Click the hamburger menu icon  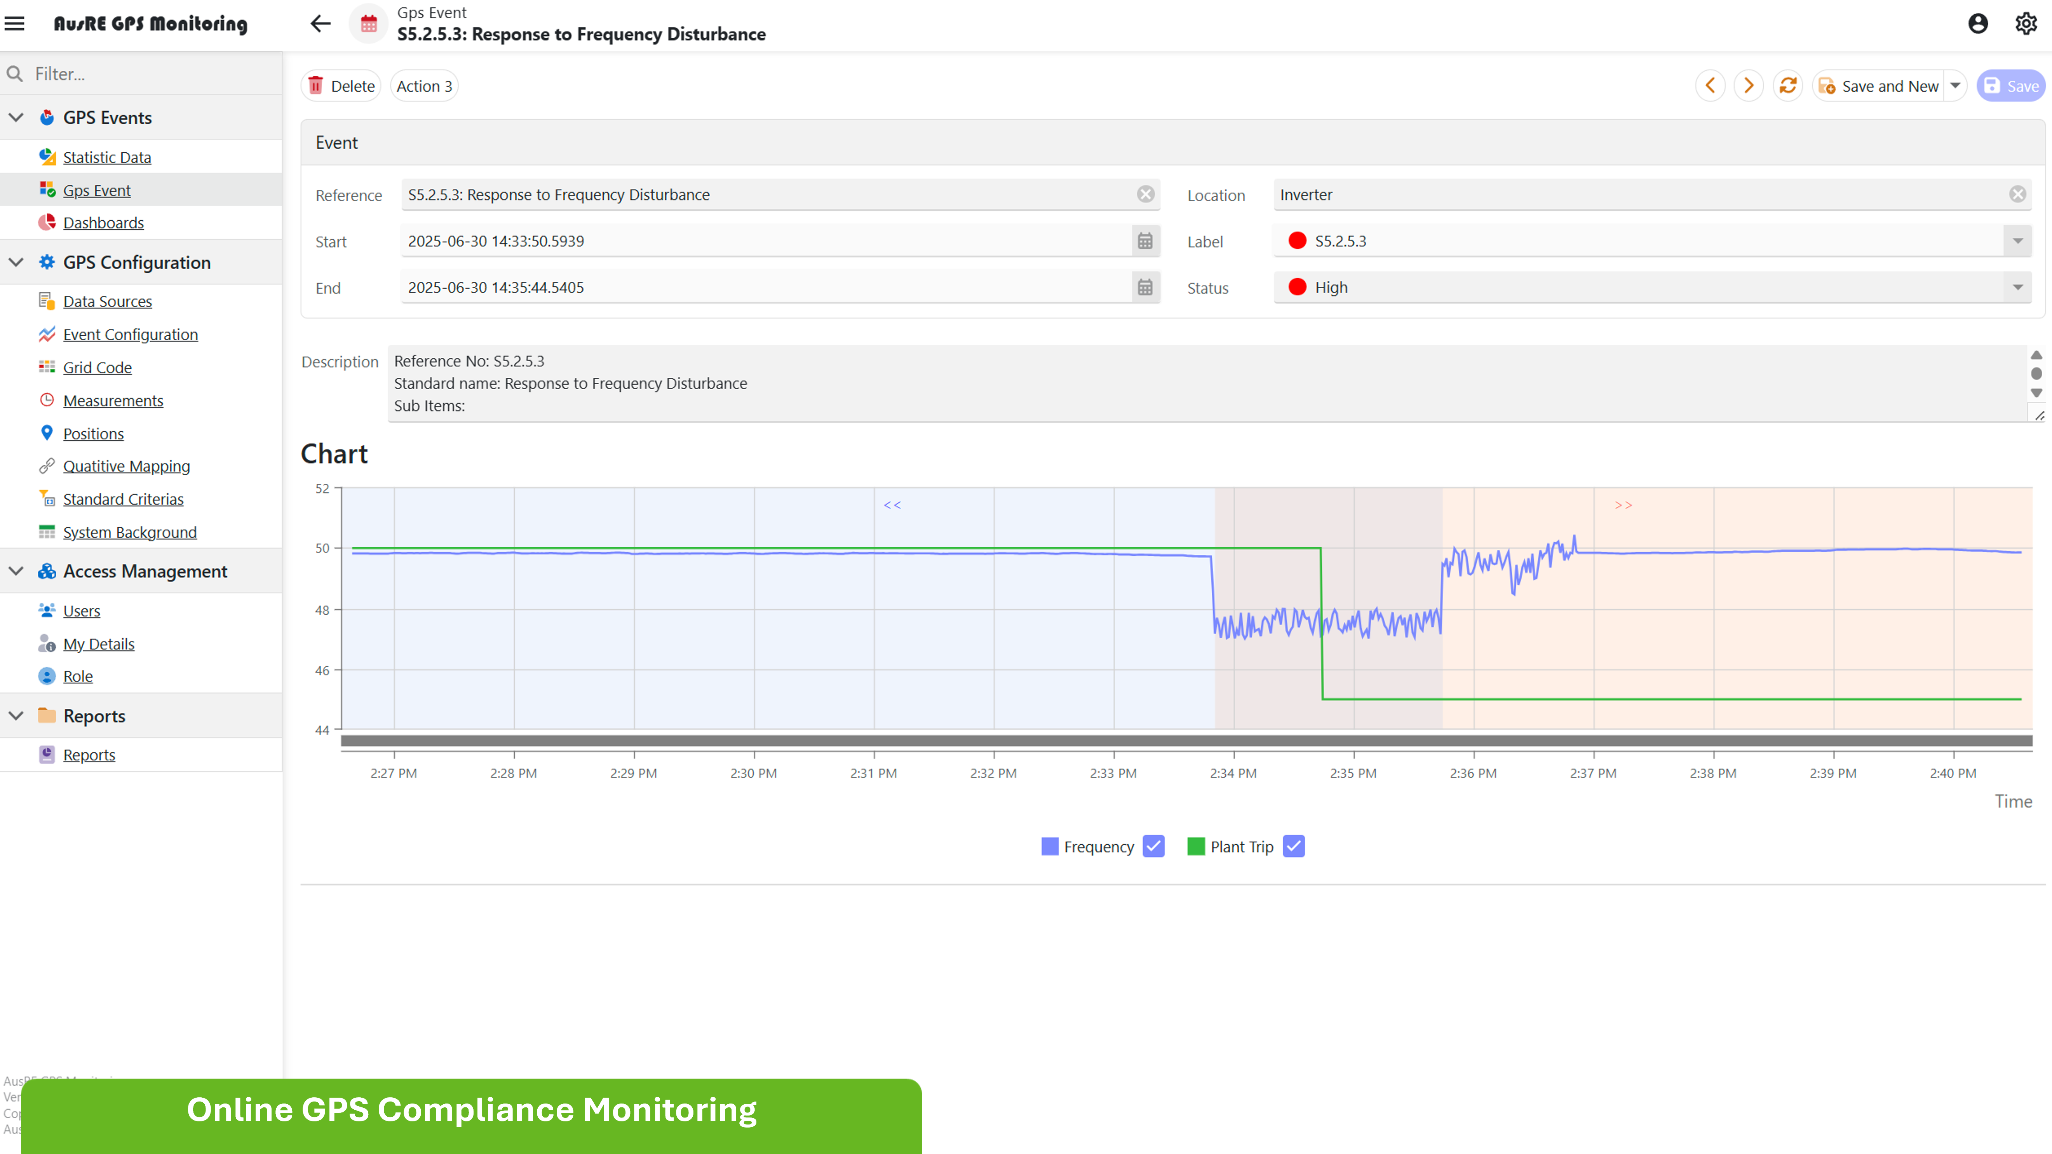pos(15,23)
